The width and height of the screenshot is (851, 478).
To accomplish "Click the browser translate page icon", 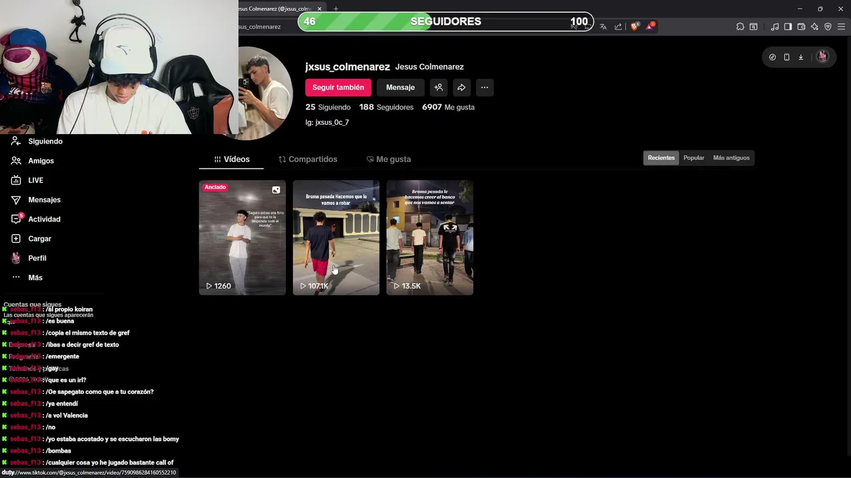I will pyautogui.click(x=603, y=27).
